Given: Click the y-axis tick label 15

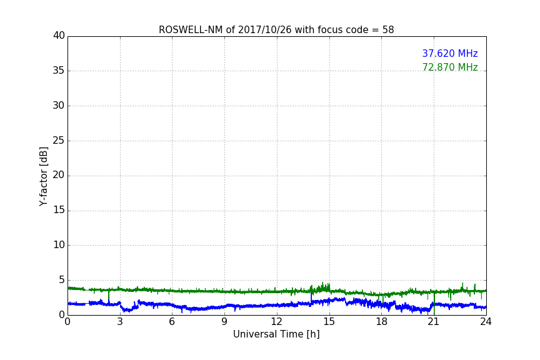Looking at the screenshot, I should coord(59,210).
